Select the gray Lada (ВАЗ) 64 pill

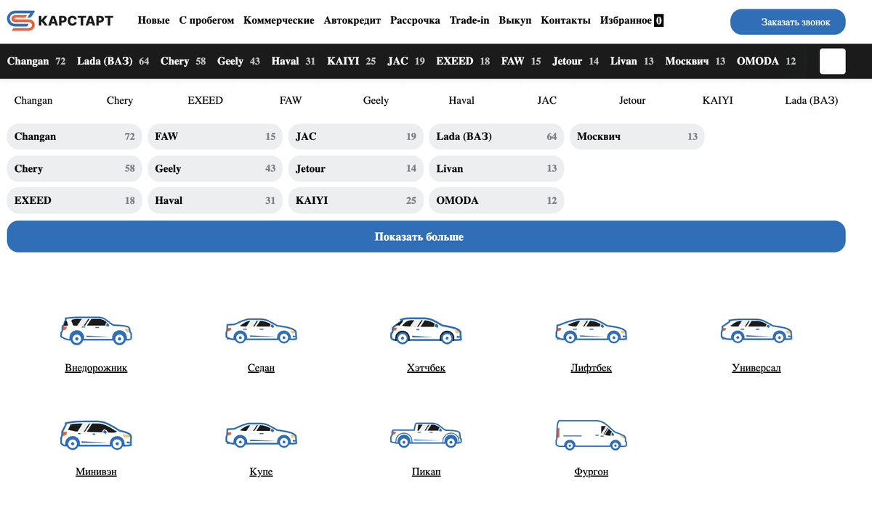(x=496, y=136)
